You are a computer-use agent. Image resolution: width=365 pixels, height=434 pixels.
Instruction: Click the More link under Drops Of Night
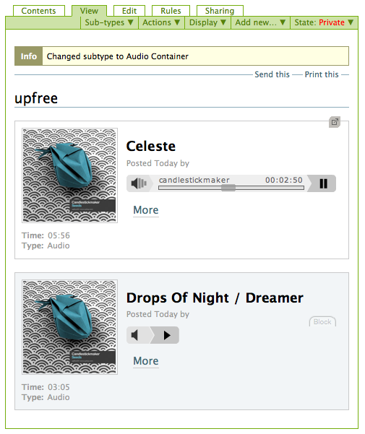146,361
